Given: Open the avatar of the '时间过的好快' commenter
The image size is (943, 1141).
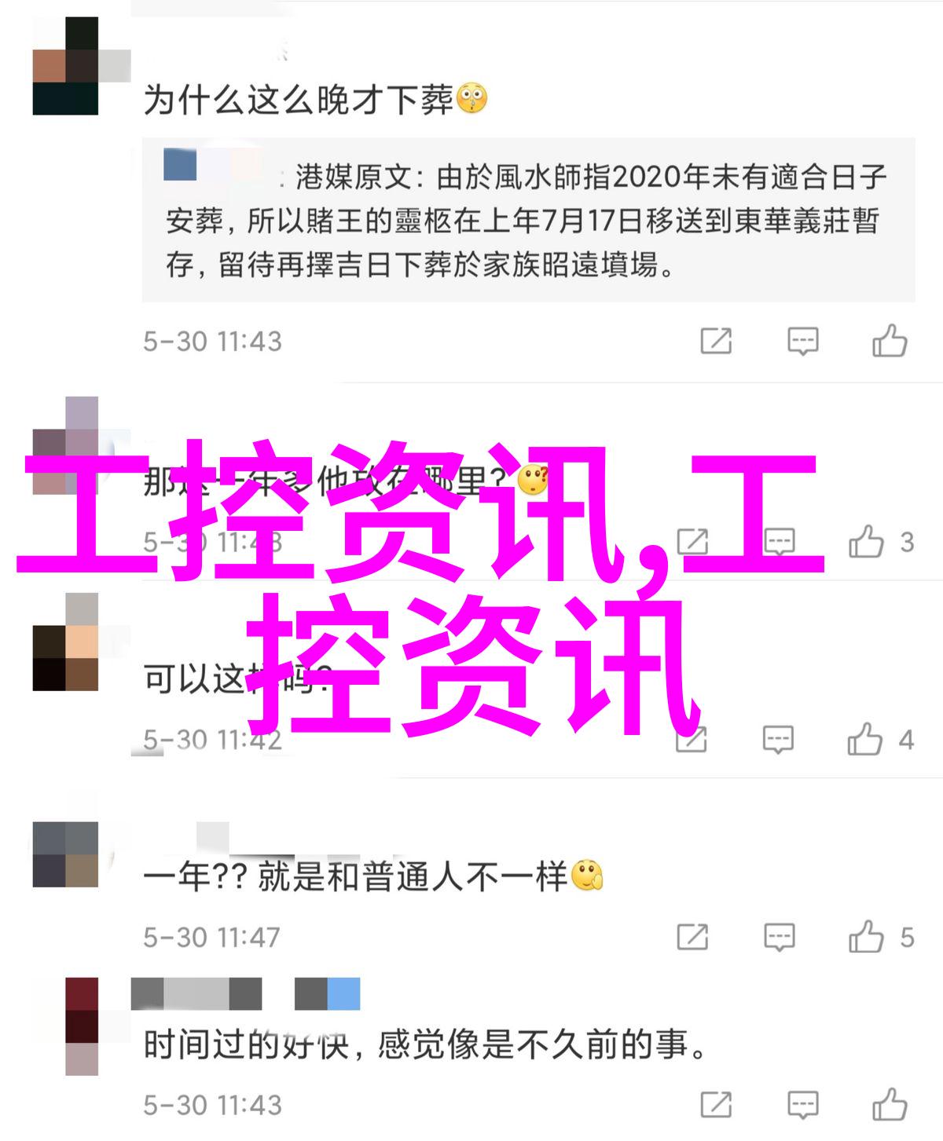Looking at the screenshot, I should click(82, 1026).
